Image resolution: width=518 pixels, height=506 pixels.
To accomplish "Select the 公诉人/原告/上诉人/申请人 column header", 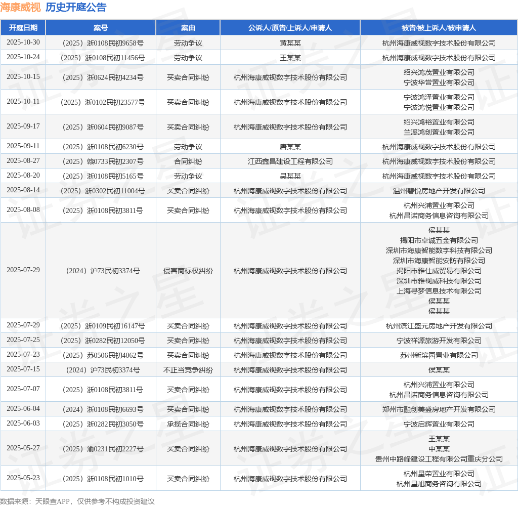I will coord(290,28).
